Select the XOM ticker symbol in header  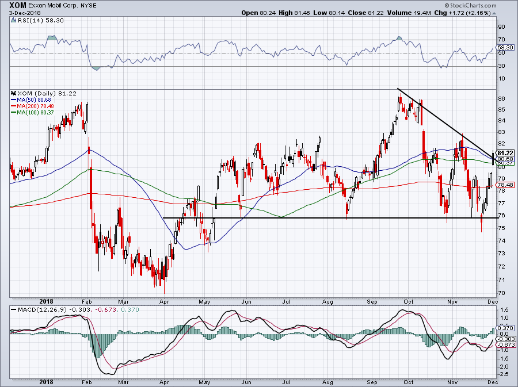pyautogui.click(x=17, y=5)
